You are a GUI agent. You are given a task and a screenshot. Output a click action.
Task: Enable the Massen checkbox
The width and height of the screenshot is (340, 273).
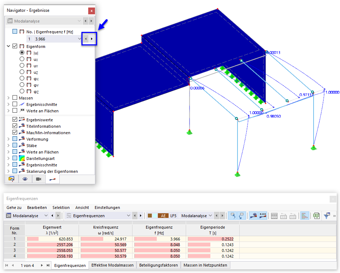(x=15, y=98)
